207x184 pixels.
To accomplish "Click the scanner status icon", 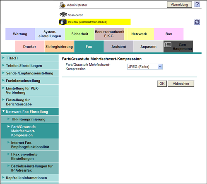I will 63,14.
